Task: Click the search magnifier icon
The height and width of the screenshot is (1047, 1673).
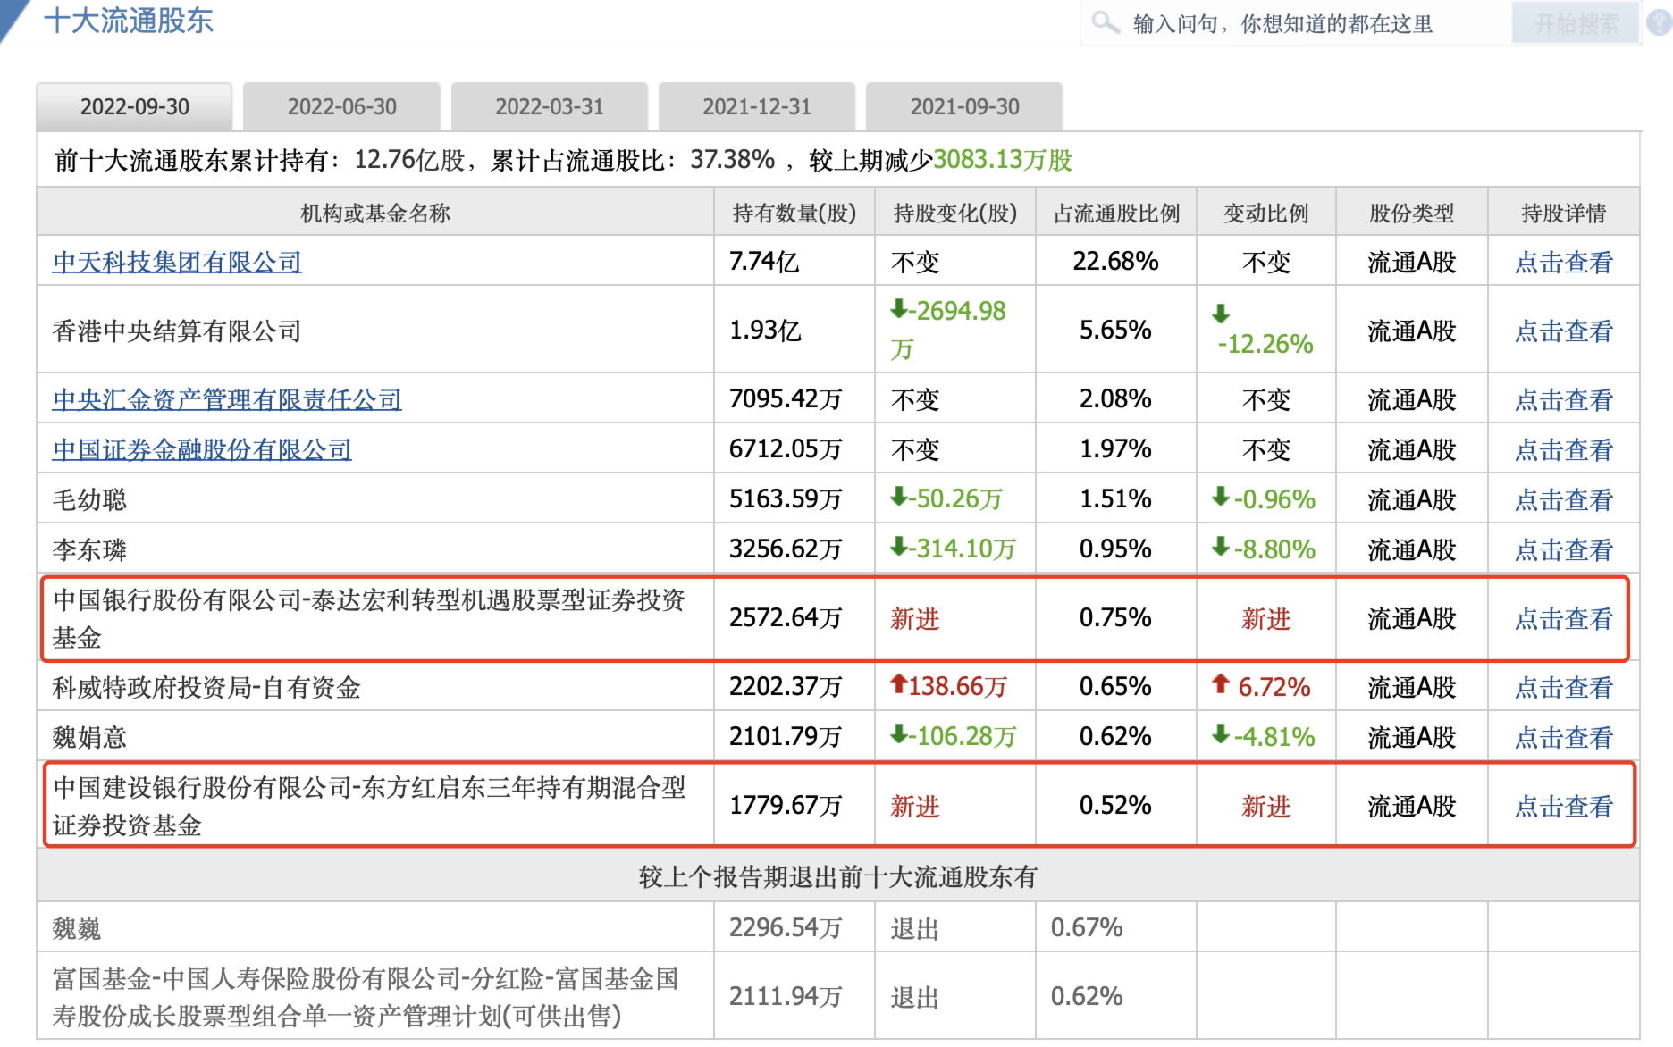Action: (x=1106, y=22)
